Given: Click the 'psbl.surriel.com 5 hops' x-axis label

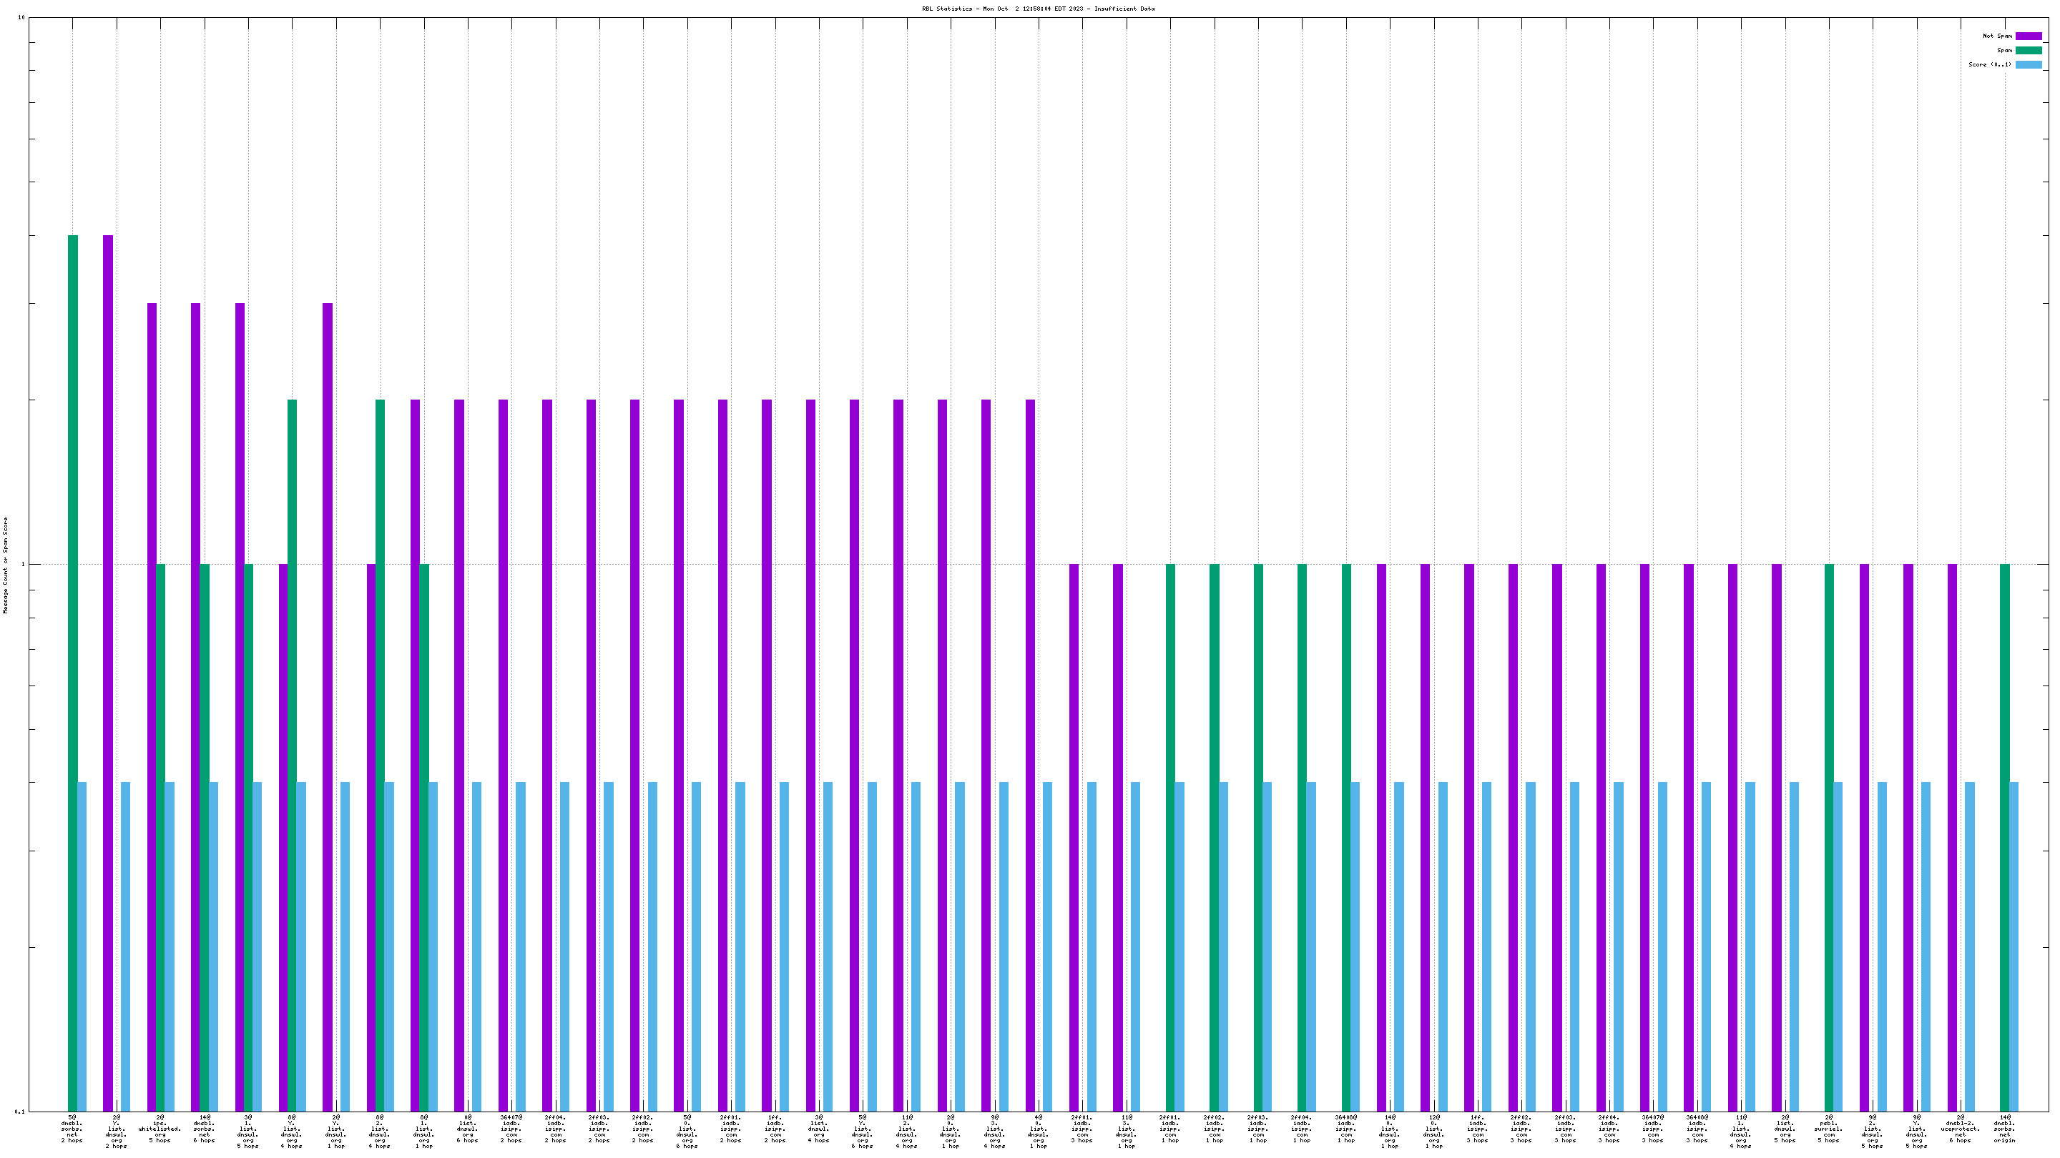Looking at the screenshot, I should tap(1829, 1131).
